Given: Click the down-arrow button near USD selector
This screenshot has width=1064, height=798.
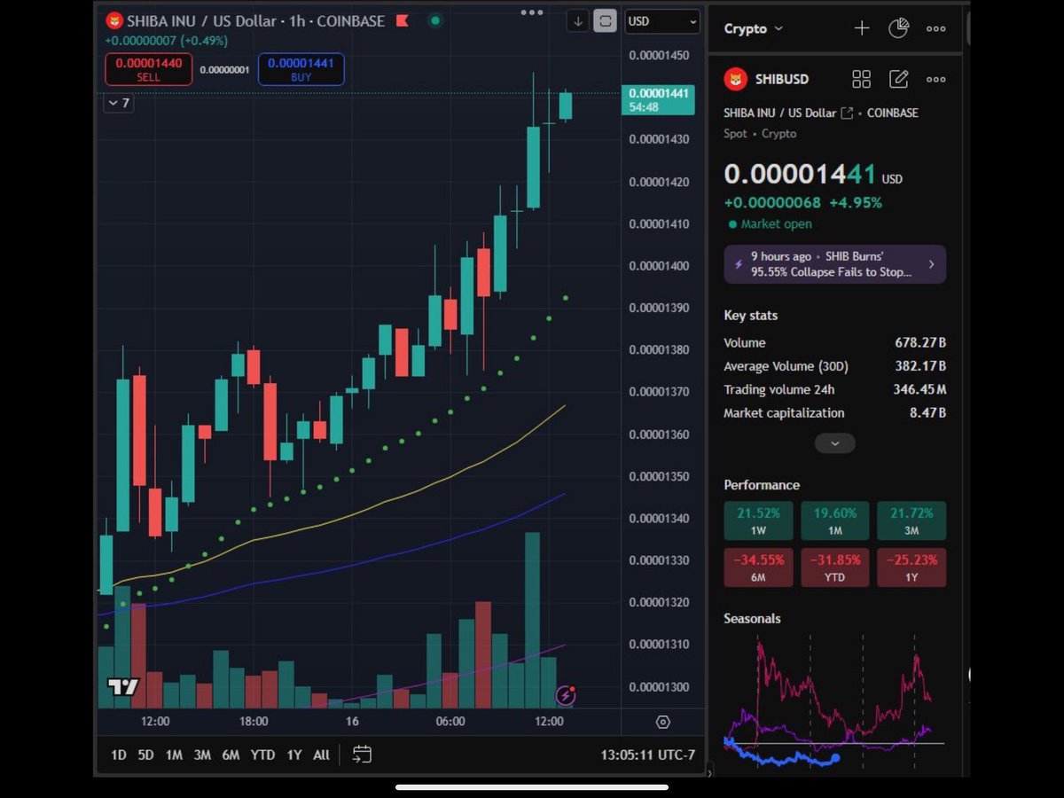Looking at the screenshot, I should [578, 21].
